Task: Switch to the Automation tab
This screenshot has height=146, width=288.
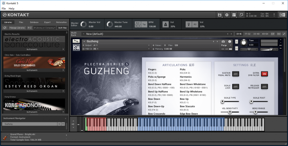Action: (x=61, y=22)
